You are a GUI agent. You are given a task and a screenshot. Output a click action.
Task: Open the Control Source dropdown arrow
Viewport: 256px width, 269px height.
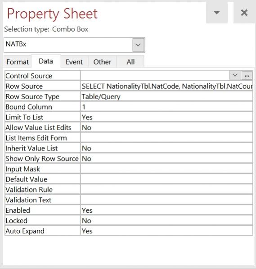point(235,76)
